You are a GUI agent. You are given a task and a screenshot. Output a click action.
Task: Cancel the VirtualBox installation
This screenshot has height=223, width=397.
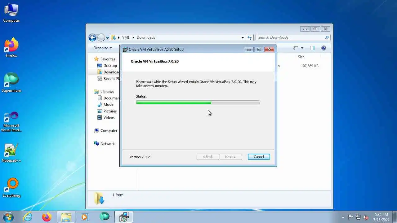(259, 157)
